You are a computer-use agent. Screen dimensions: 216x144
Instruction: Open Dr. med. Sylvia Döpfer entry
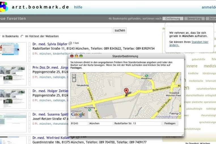point(50,44)
